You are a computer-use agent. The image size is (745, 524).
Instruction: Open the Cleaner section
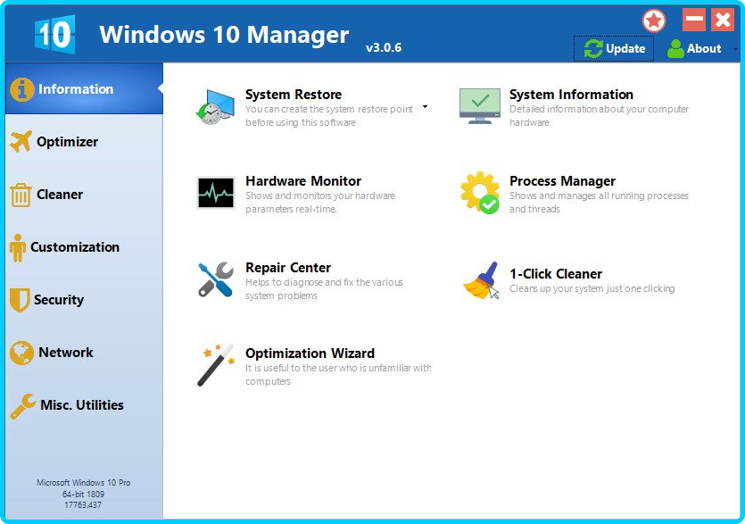point(59,195)
